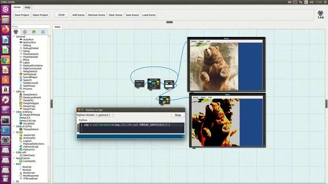Click the thresholded bear image in the lower debug viewer

216,123
